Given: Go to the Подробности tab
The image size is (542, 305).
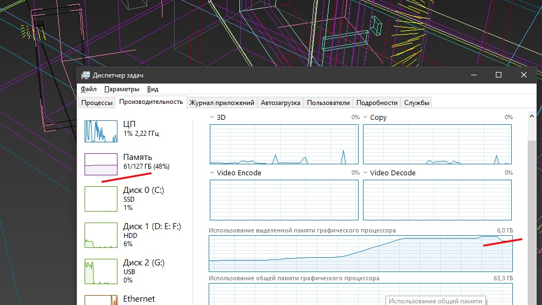Looking at the screenshot, I should pyautogui.click(x=377, y=103).
